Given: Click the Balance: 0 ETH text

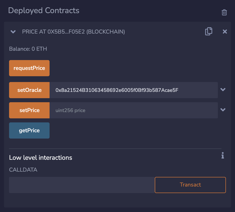Looking at the screenshot, I should 28,49.
